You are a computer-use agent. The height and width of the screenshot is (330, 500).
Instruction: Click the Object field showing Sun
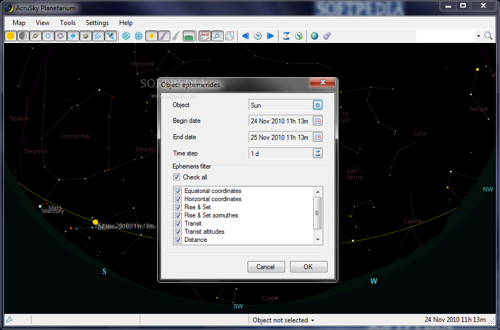point(281,105)
